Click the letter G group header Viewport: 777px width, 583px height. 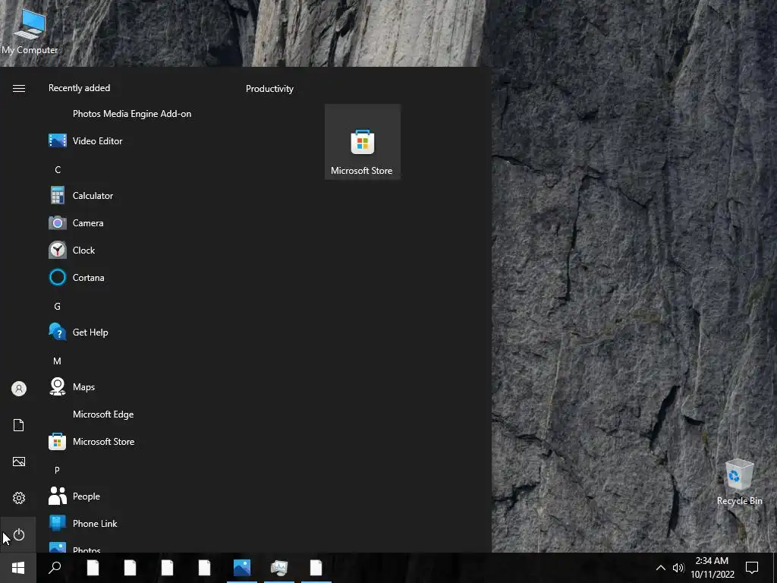57,307
